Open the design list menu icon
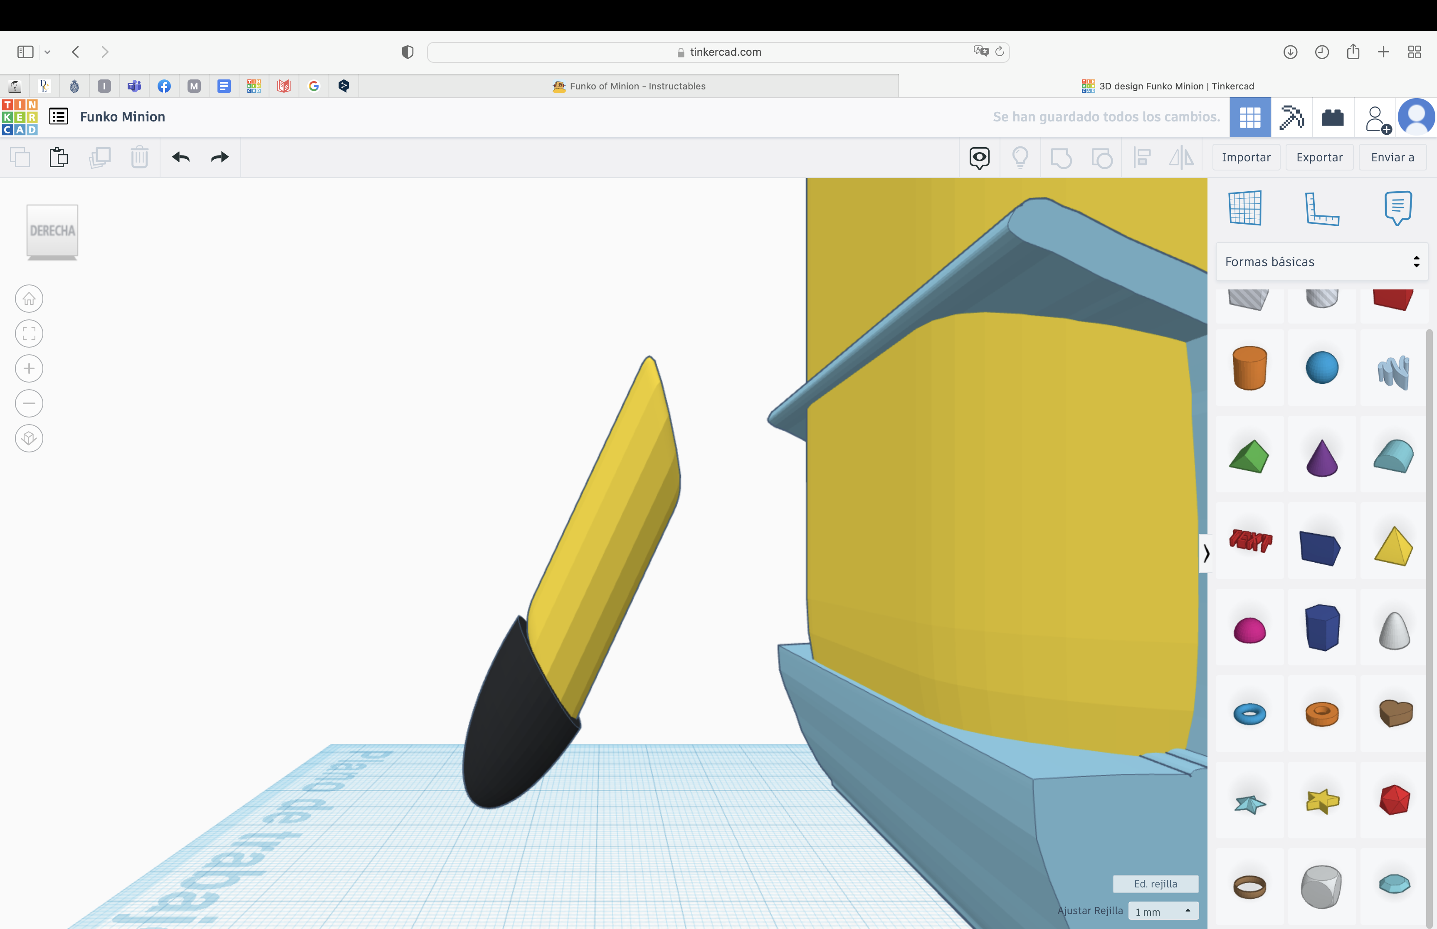The image size is (1437, 929). click(x=59, y=116)
